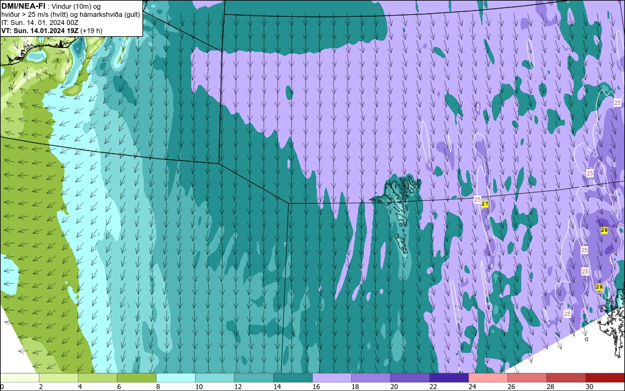
Task: Select the 16–18 m/s lavender legend swatch
Action: pos(332,378)
